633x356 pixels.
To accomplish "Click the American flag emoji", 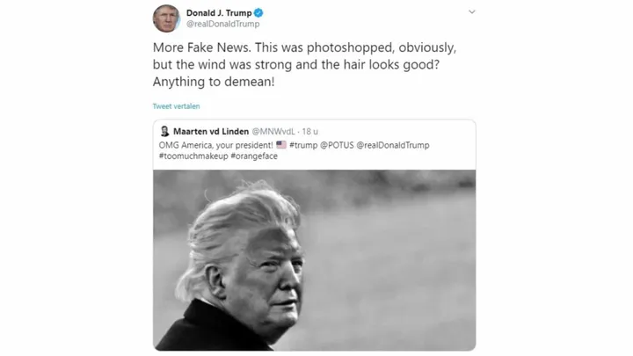I will pyautogui.click(x=281, y=144).
